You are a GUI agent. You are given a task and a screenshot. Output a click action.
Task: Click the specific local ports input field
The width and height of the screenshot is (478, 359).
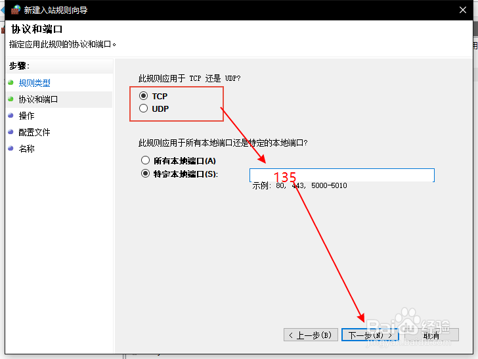point(341,175)
